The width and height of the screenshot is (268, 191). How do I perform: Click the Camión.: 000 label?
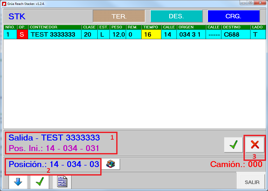tap(236, 164)
